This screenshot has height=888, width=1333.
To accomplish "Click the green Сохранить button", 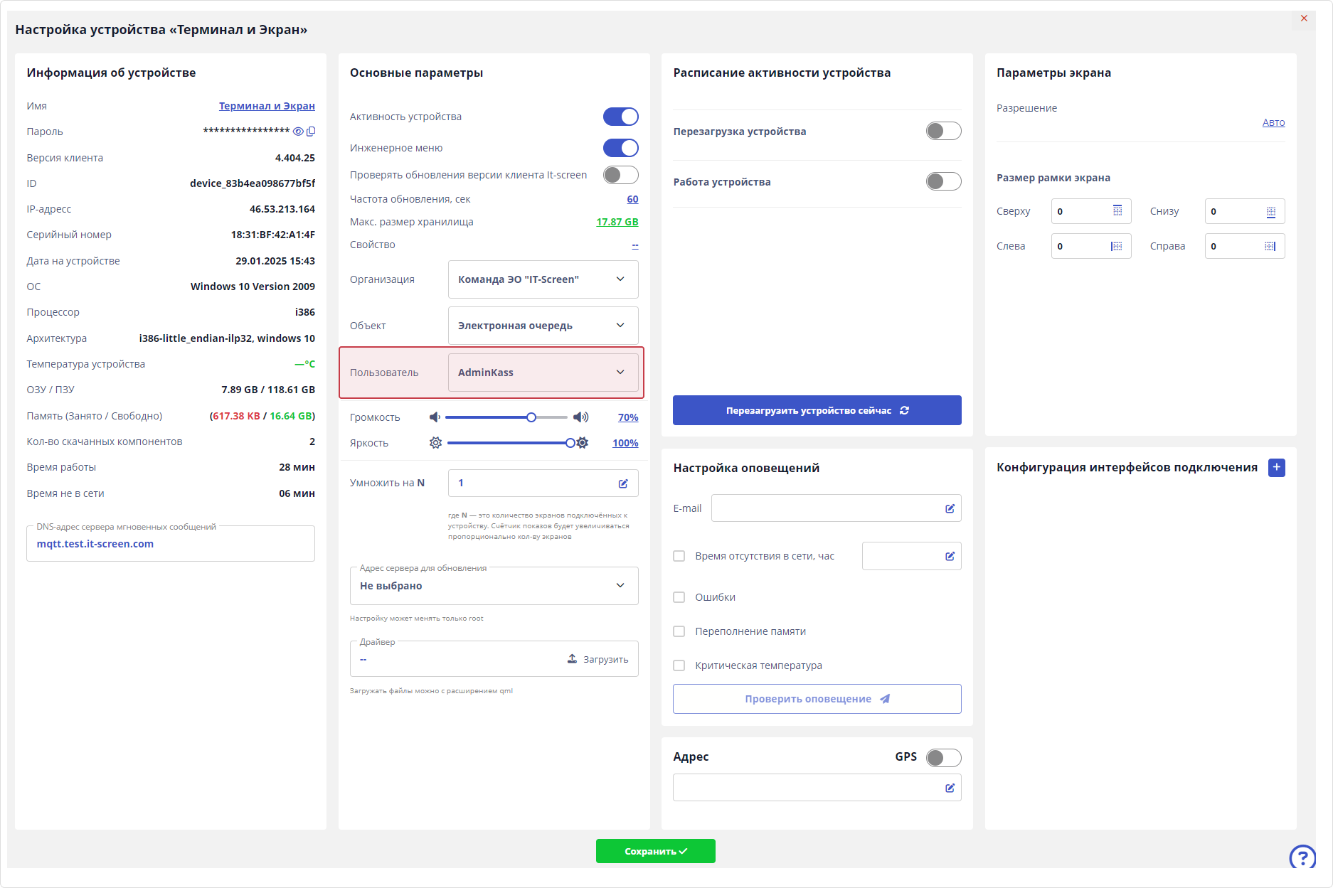I will (x=655, y=851).
